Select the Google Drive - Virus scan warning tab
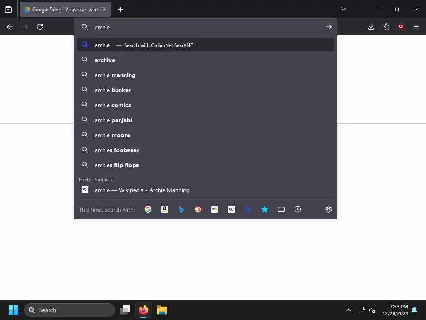This screenshot has height=320, width=426. tap(65, 9)
